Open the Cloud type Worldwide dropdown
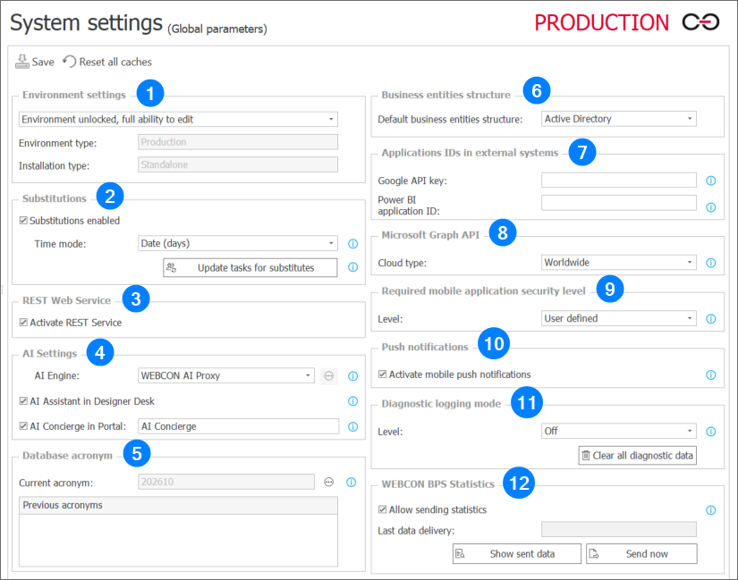 pos(618,262)
